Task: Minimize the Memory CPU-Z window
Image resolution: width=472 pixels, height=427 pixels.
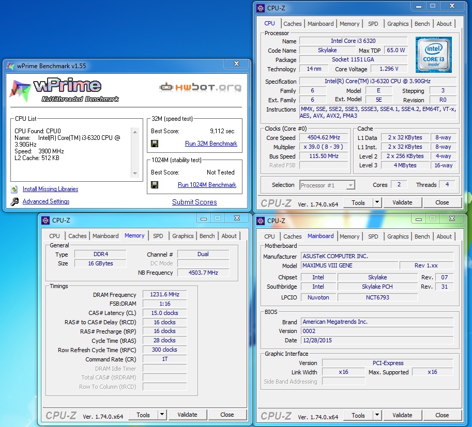Action: (x=204, y=218)
